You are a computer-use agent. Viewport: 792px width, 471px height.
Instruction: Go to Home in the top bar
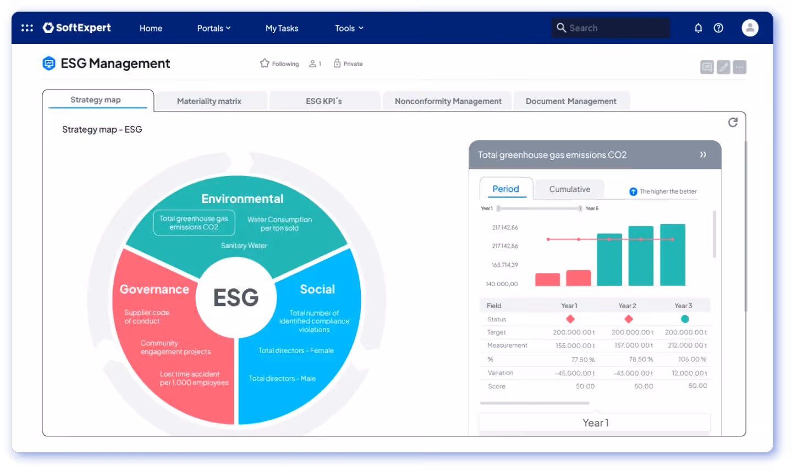pyautogui.click(x=151, y=28)
